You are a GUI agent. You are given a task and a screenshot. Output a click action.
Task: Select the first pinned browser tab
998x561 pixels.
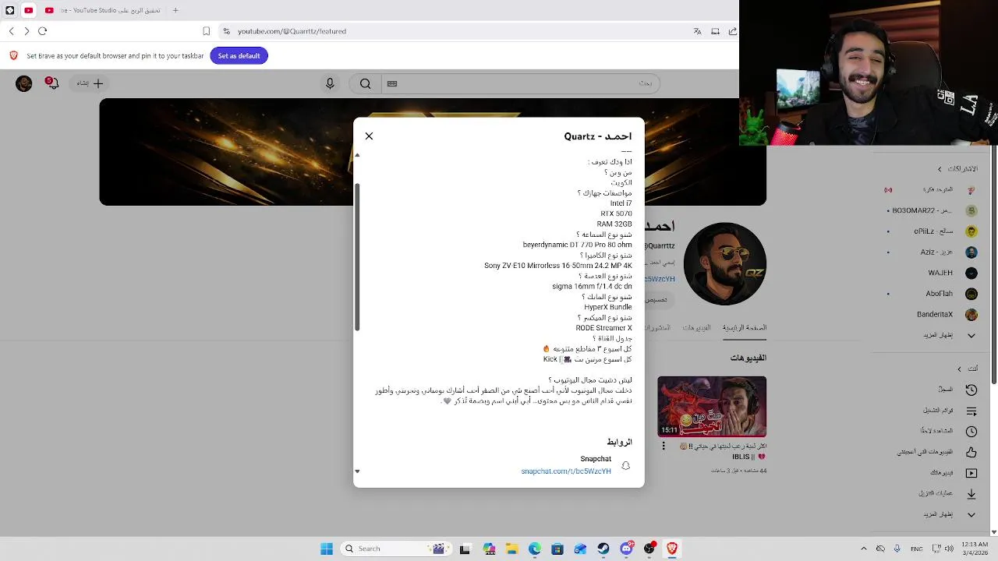(9, 10)
